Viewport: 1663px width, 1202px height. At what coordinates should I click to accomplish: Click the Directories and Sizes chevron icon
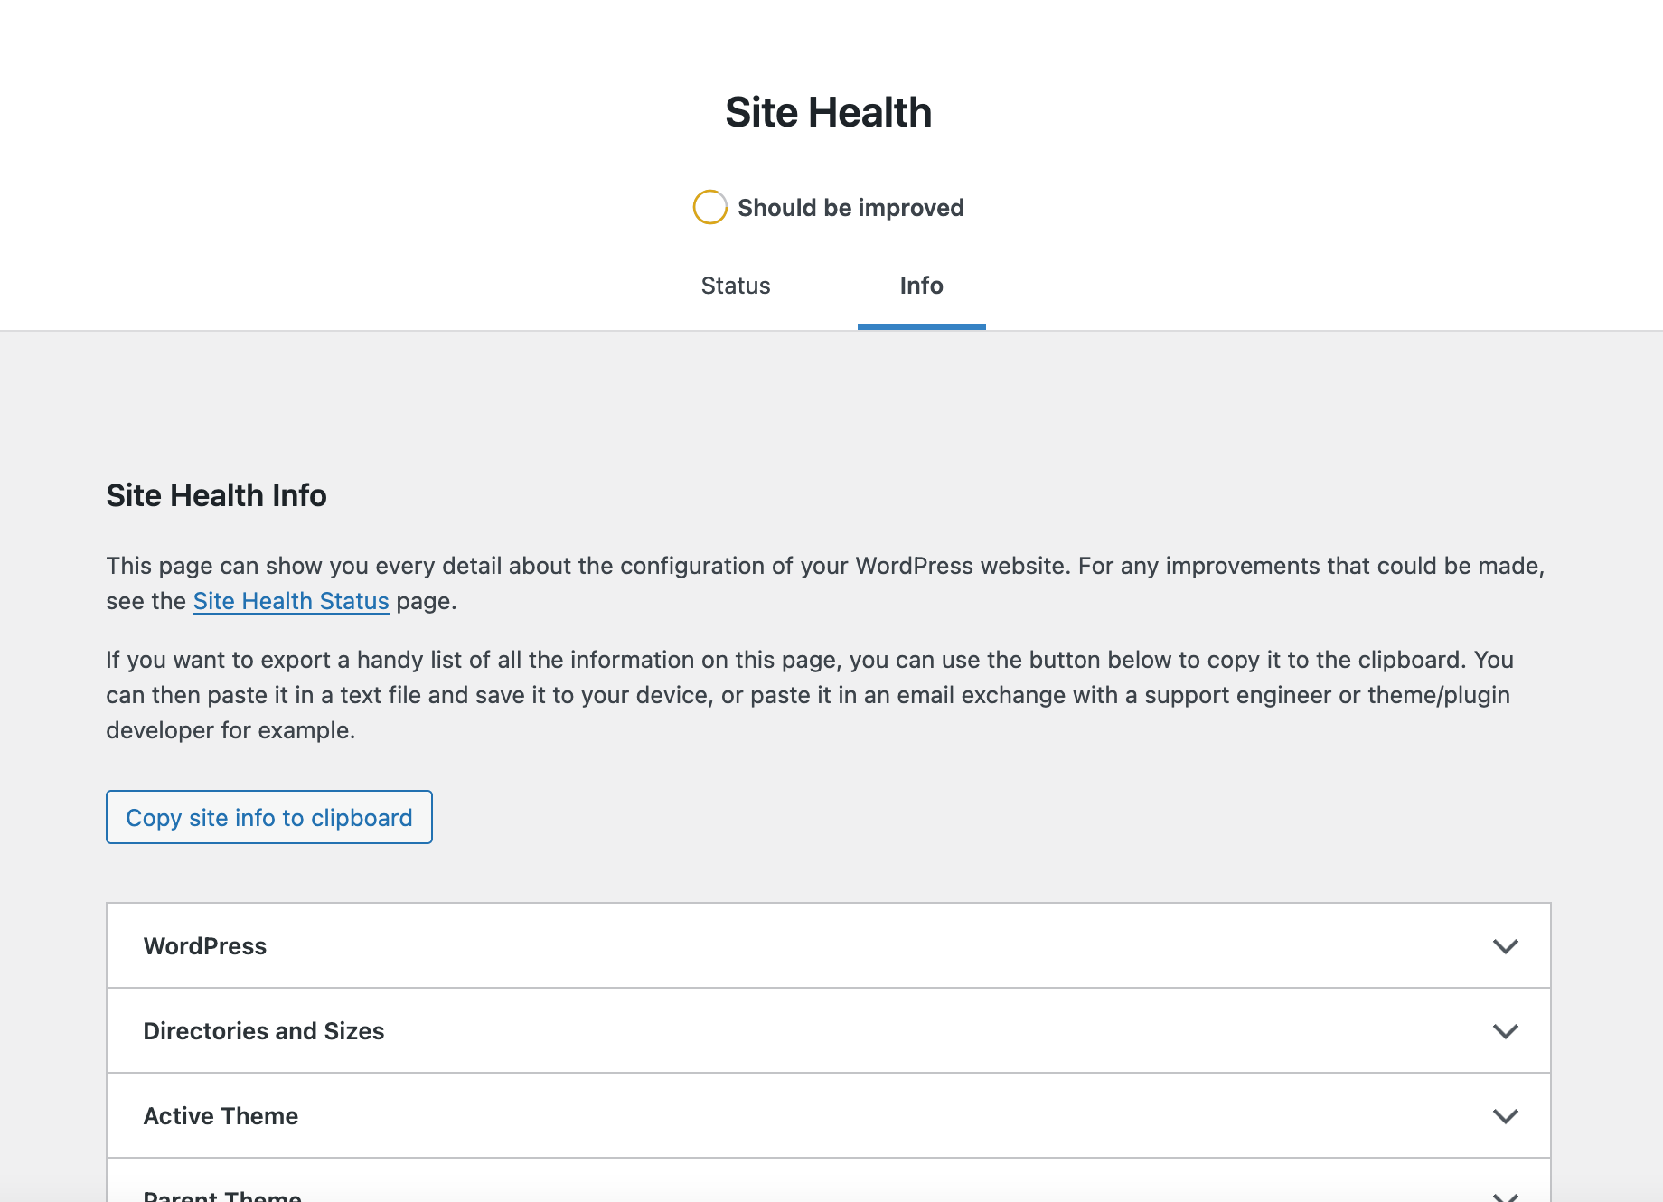(1505, 1030)
